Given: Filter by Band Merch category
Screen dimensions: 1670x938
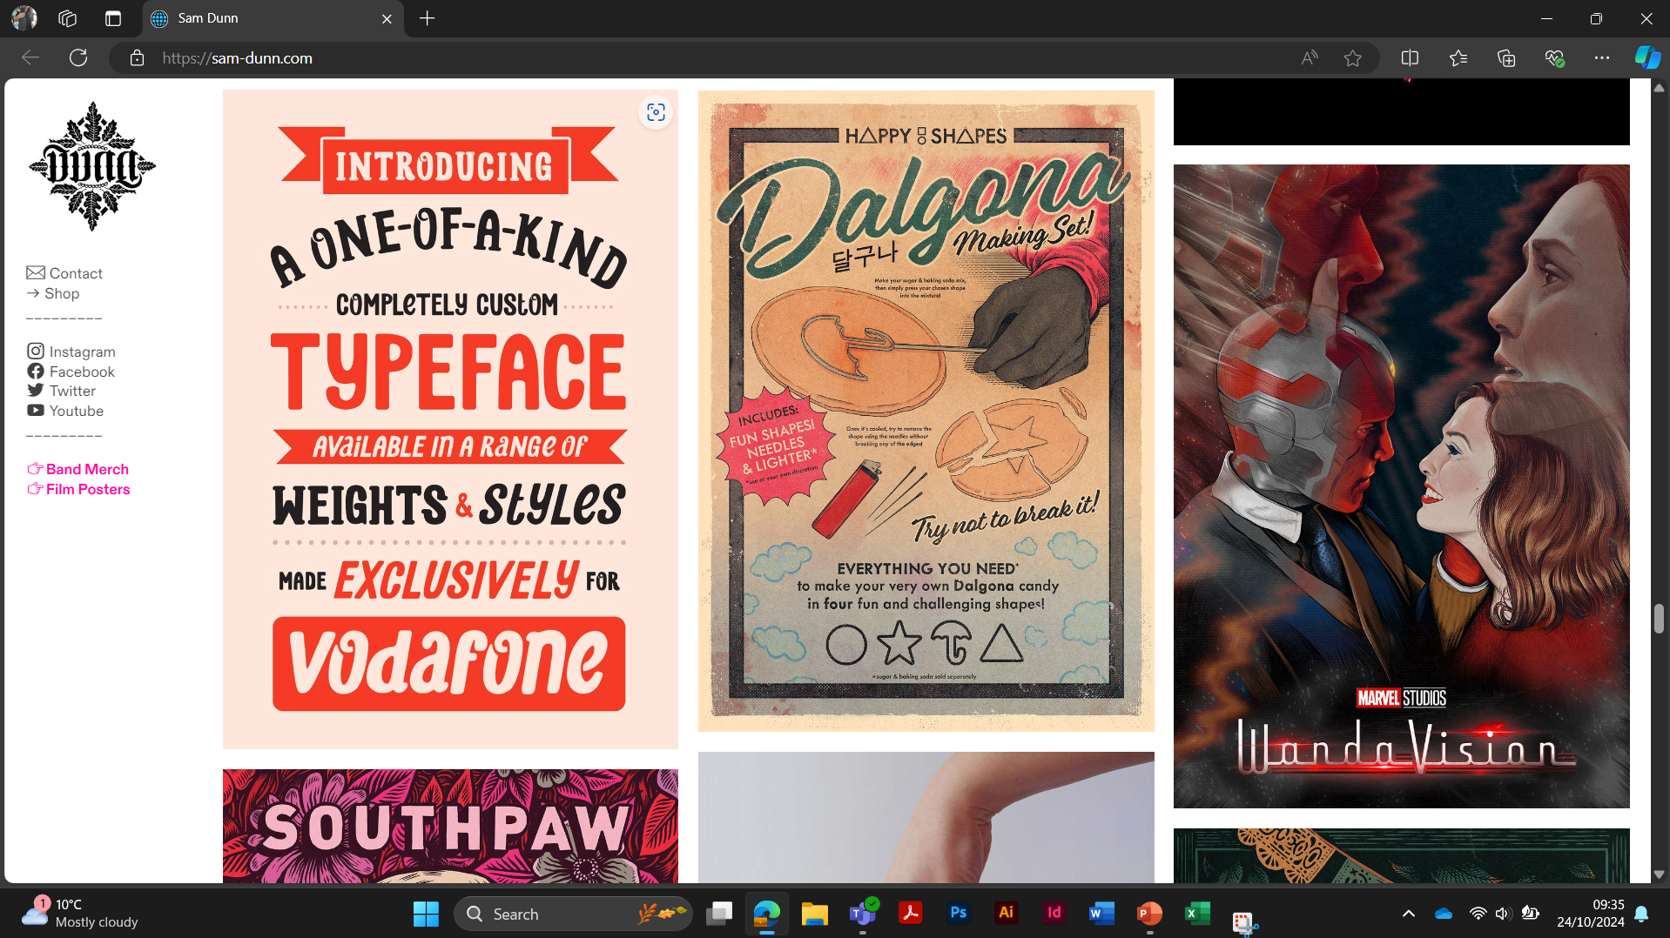Looking at the screenshot, I should pyautogui.click(x=77, y=469).
